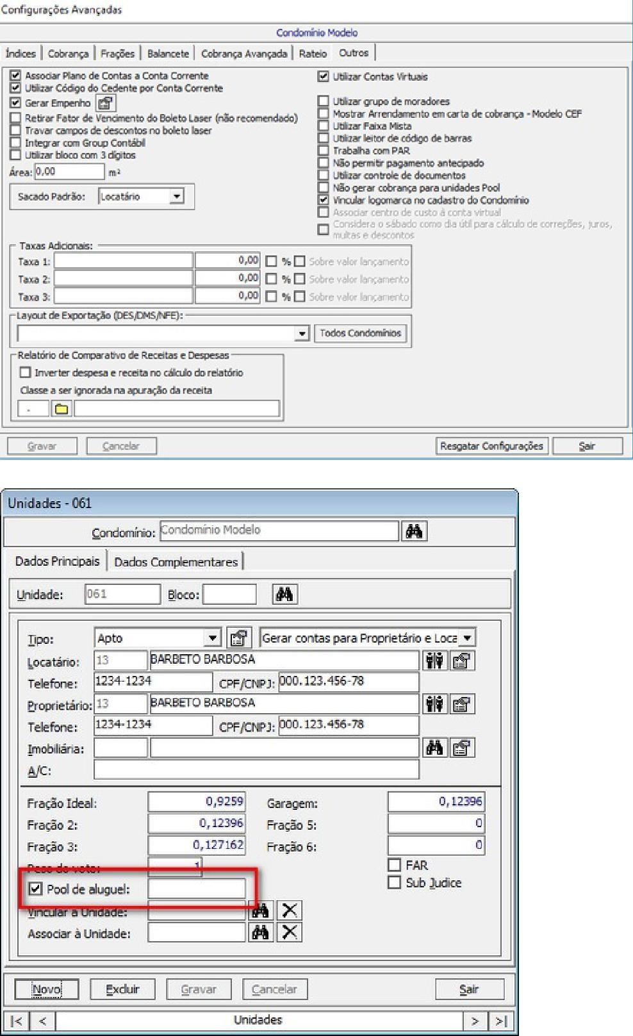Search unit for Associar à Unidade
Screen dimensions: 633x1036
[x=261, y=932]
